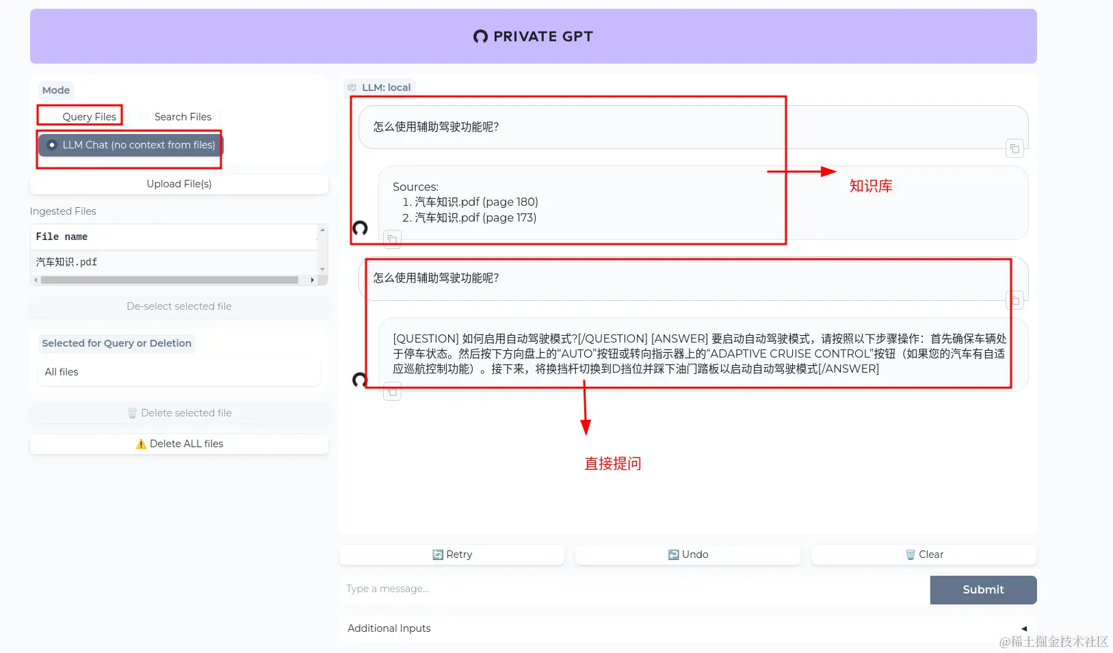The image size is (1113, 653).
Task: Click the bot avatar beside QUESTION/ANSWER response
Action: (360, 380)
